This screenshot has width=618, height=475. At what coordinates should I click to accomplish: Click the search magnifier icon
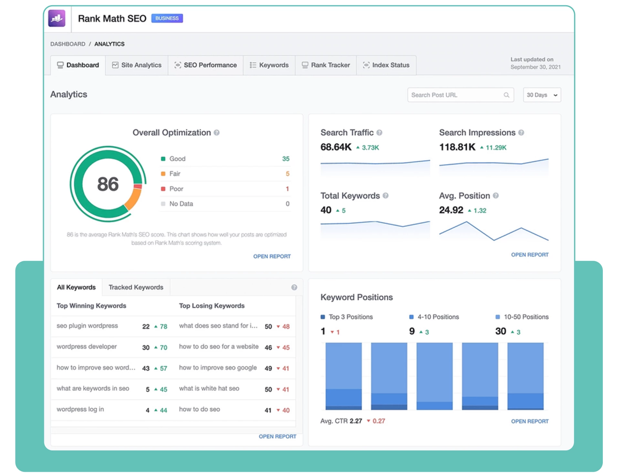pyautogui.click(x=506, y=95)
